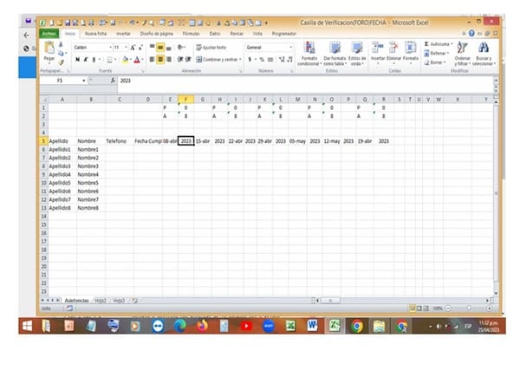
Task: Switch to Diseño de página tab
Action: [x=157, y=34]
